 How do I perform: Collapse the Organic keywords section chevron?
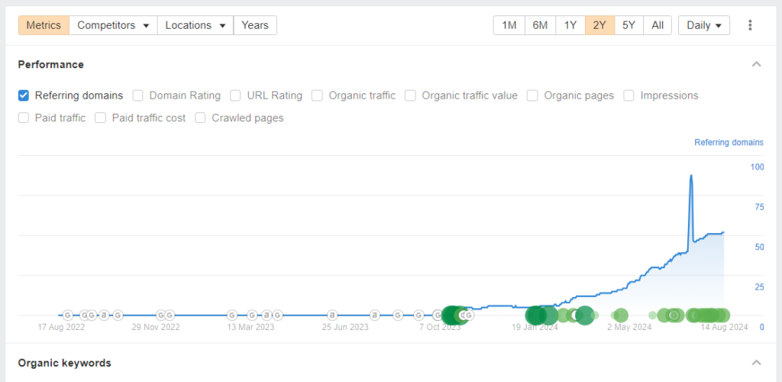tap(756, 363)
